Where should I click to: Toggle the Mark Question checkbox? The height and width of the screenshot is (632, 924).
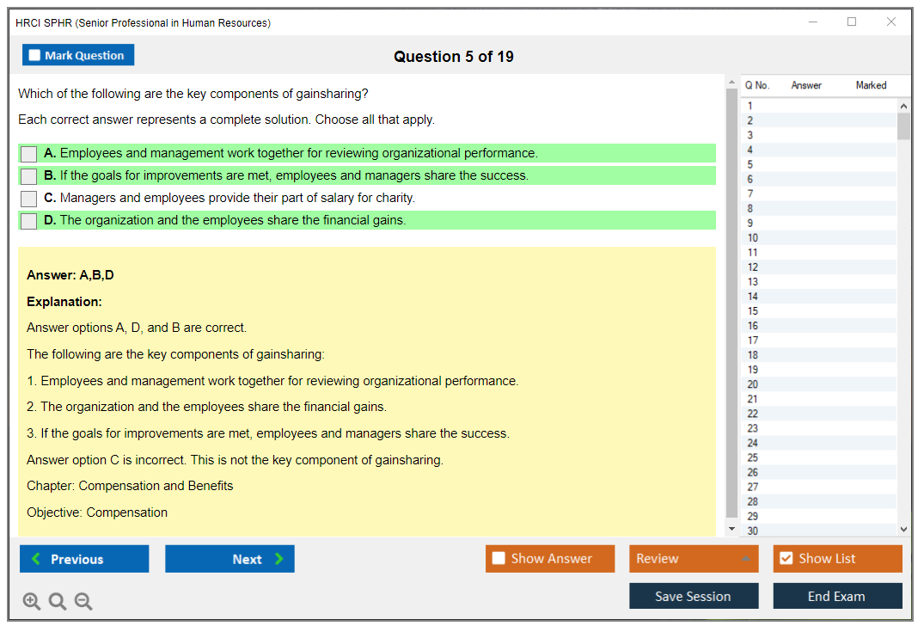(x=35, y=55)
